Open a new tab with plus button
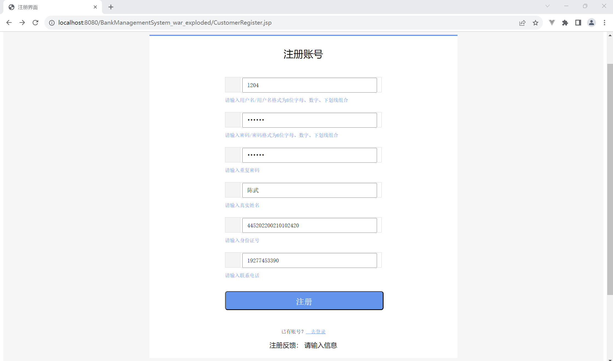The image size is (613, 361). point(111,7)
